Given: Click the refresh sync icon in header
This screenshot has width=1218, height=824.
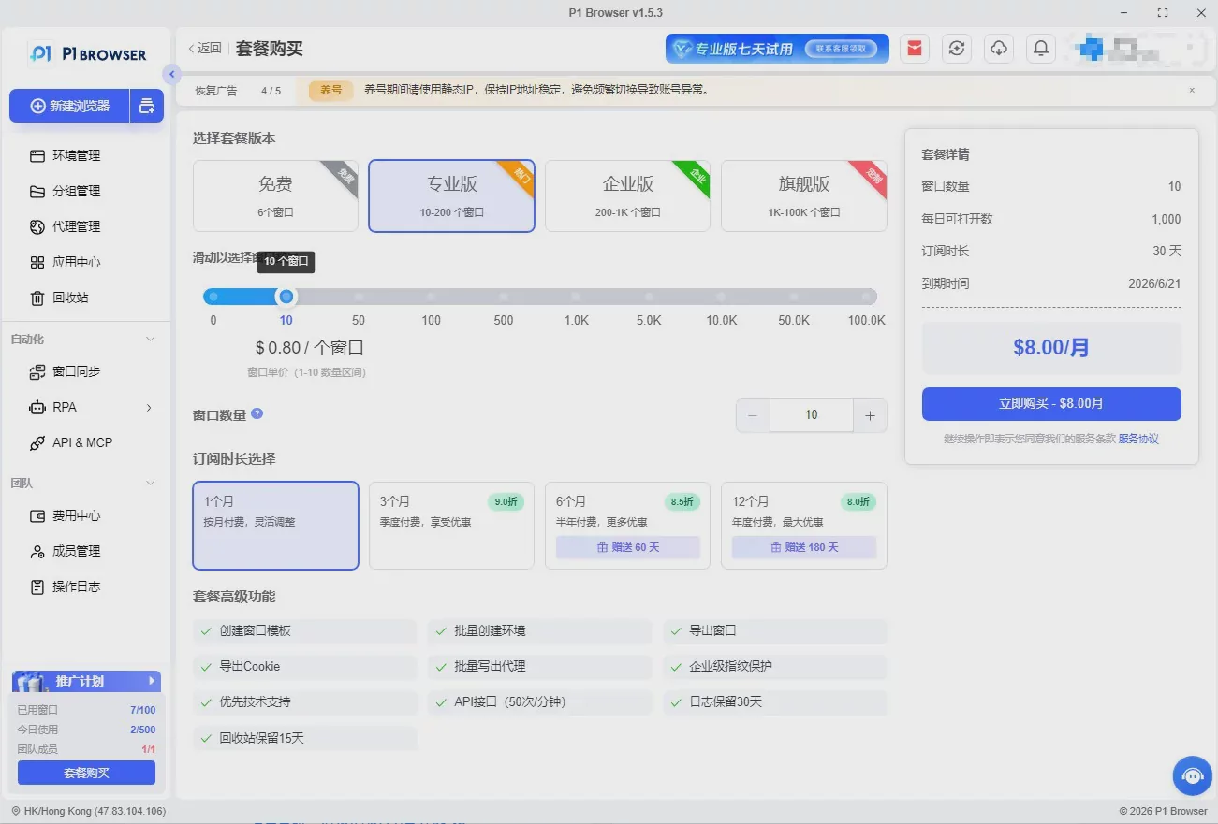Looking at the screenshot, I should coord(956,49).
